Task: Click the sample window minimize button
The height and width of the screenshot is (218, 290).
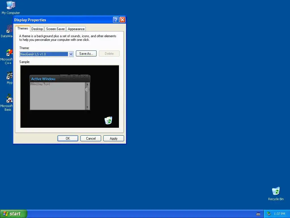Action: pyautogui.click(x=64, y=76)
